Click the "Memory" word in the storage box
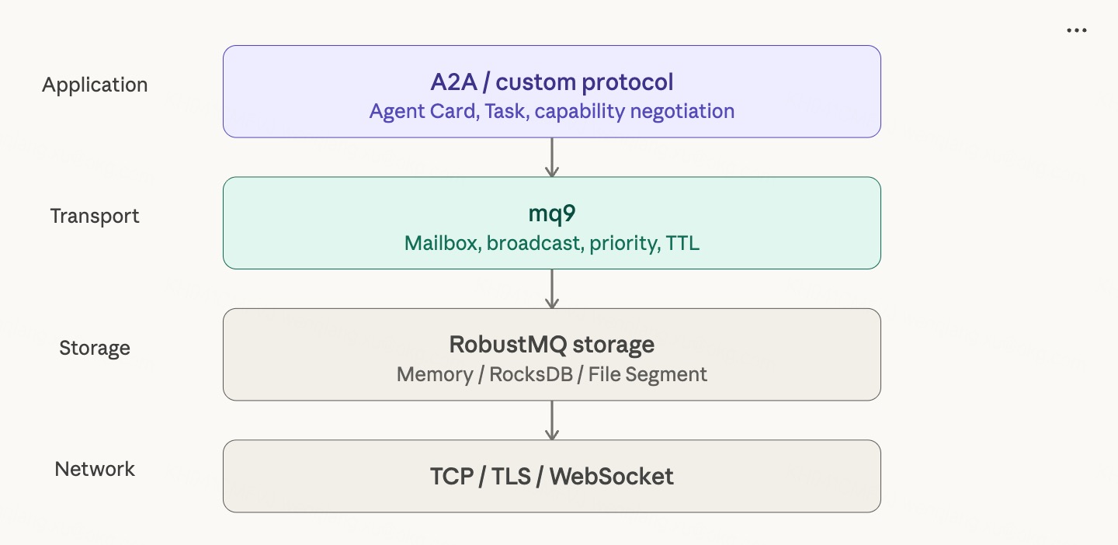 435,375
